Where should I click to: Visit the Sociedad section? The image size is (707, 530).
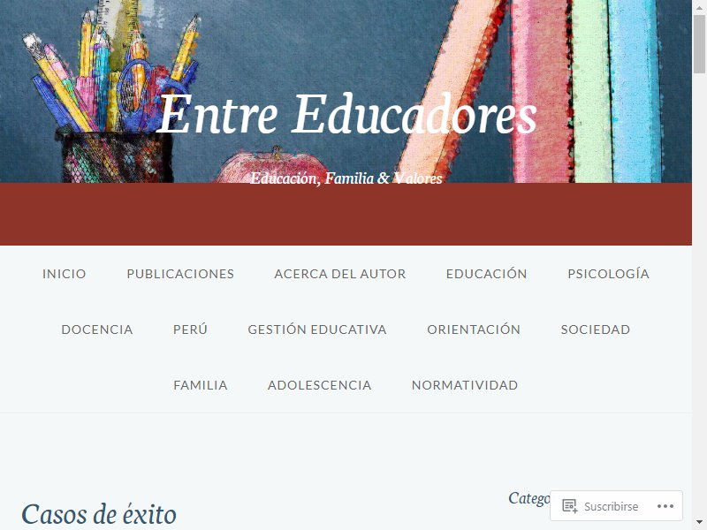coord(595,329)
